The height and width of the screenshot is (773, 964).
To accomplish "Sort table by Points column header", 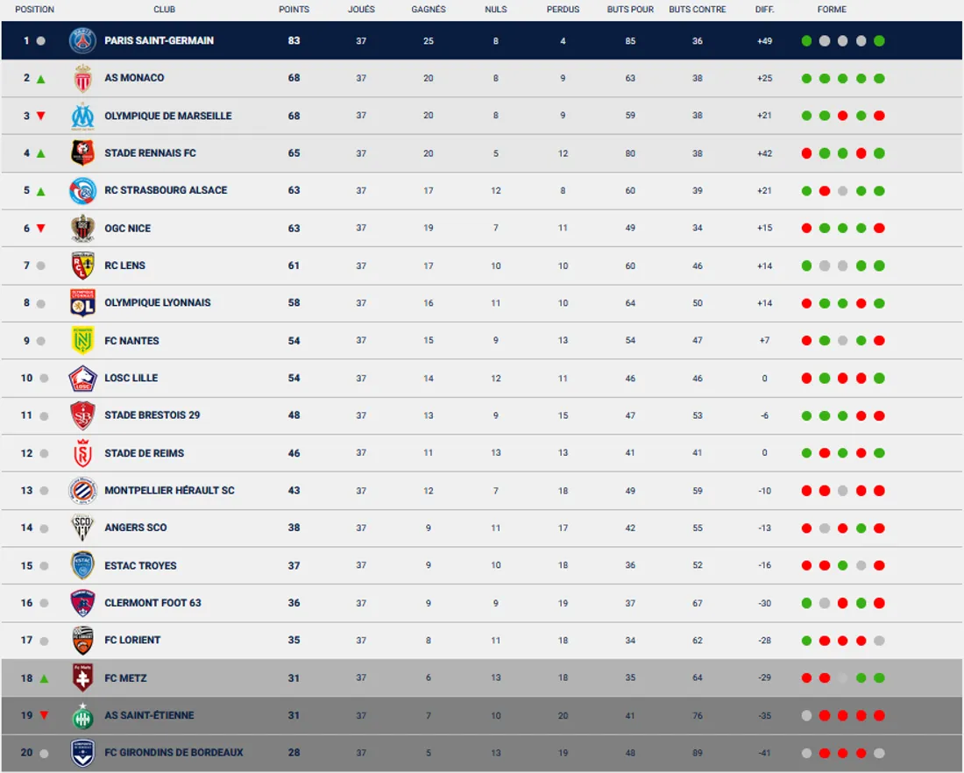I will coord(294,10).
